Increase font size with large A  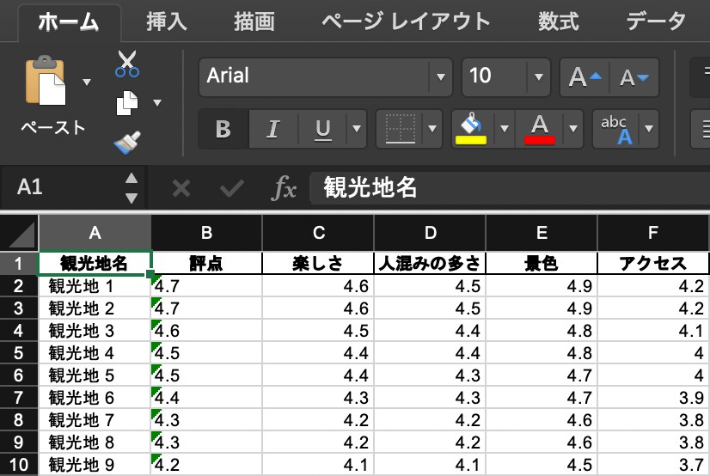(x=585, y=77)
